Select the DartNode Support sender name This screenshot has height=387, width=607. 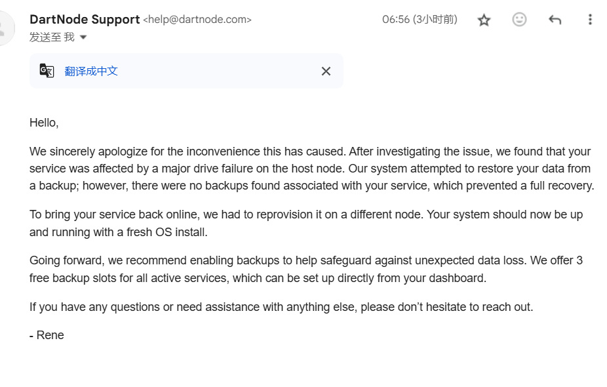coord(85,20)
